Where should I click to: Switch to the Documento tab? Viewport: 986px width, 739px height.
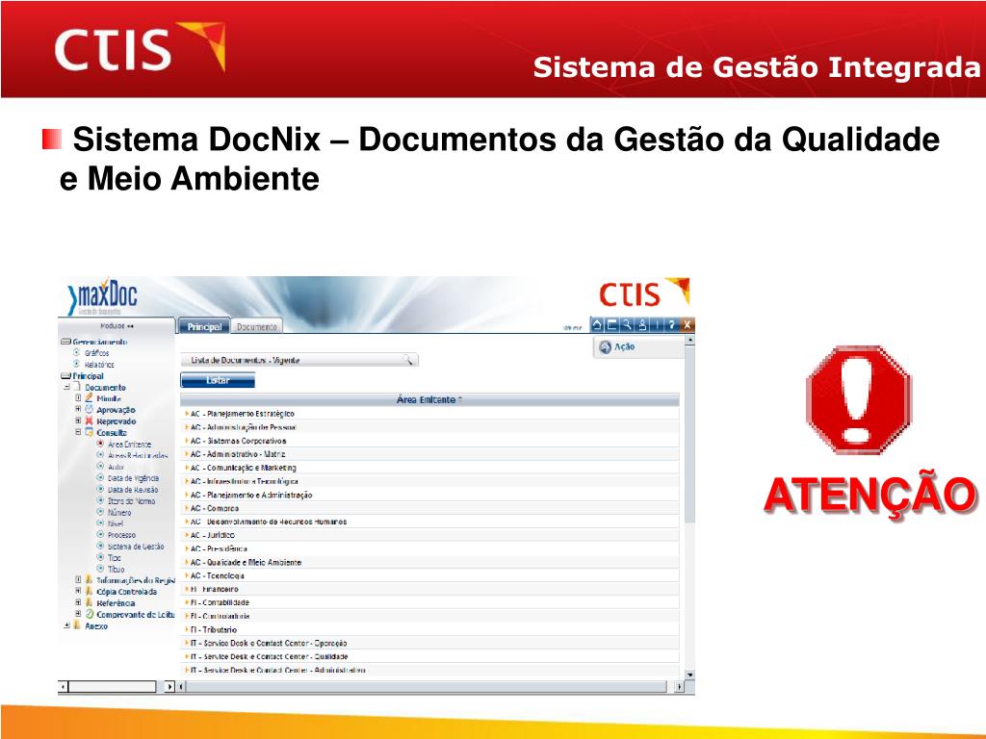pyautogui.click(x=256, y=327)
